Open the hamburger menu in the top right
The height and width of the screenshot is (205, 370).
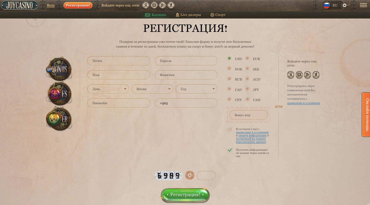tap(363, 5)
